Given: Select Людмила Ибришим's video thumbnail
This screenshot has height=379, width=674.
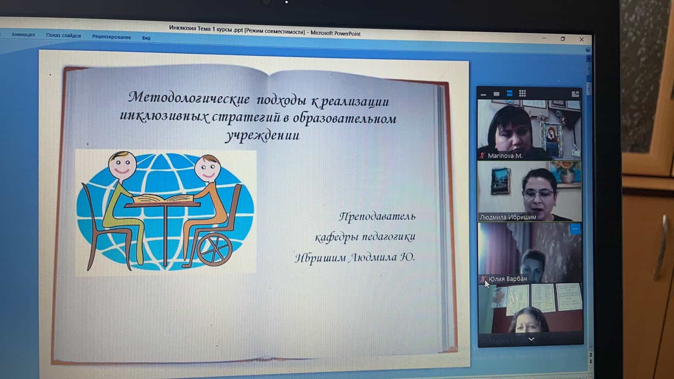Looking at the screenshot, I should 530,191.
